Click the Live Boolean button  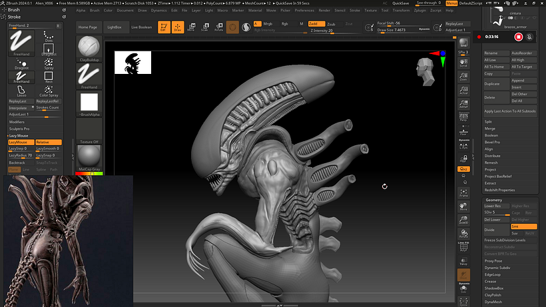[x=141, y=27]
